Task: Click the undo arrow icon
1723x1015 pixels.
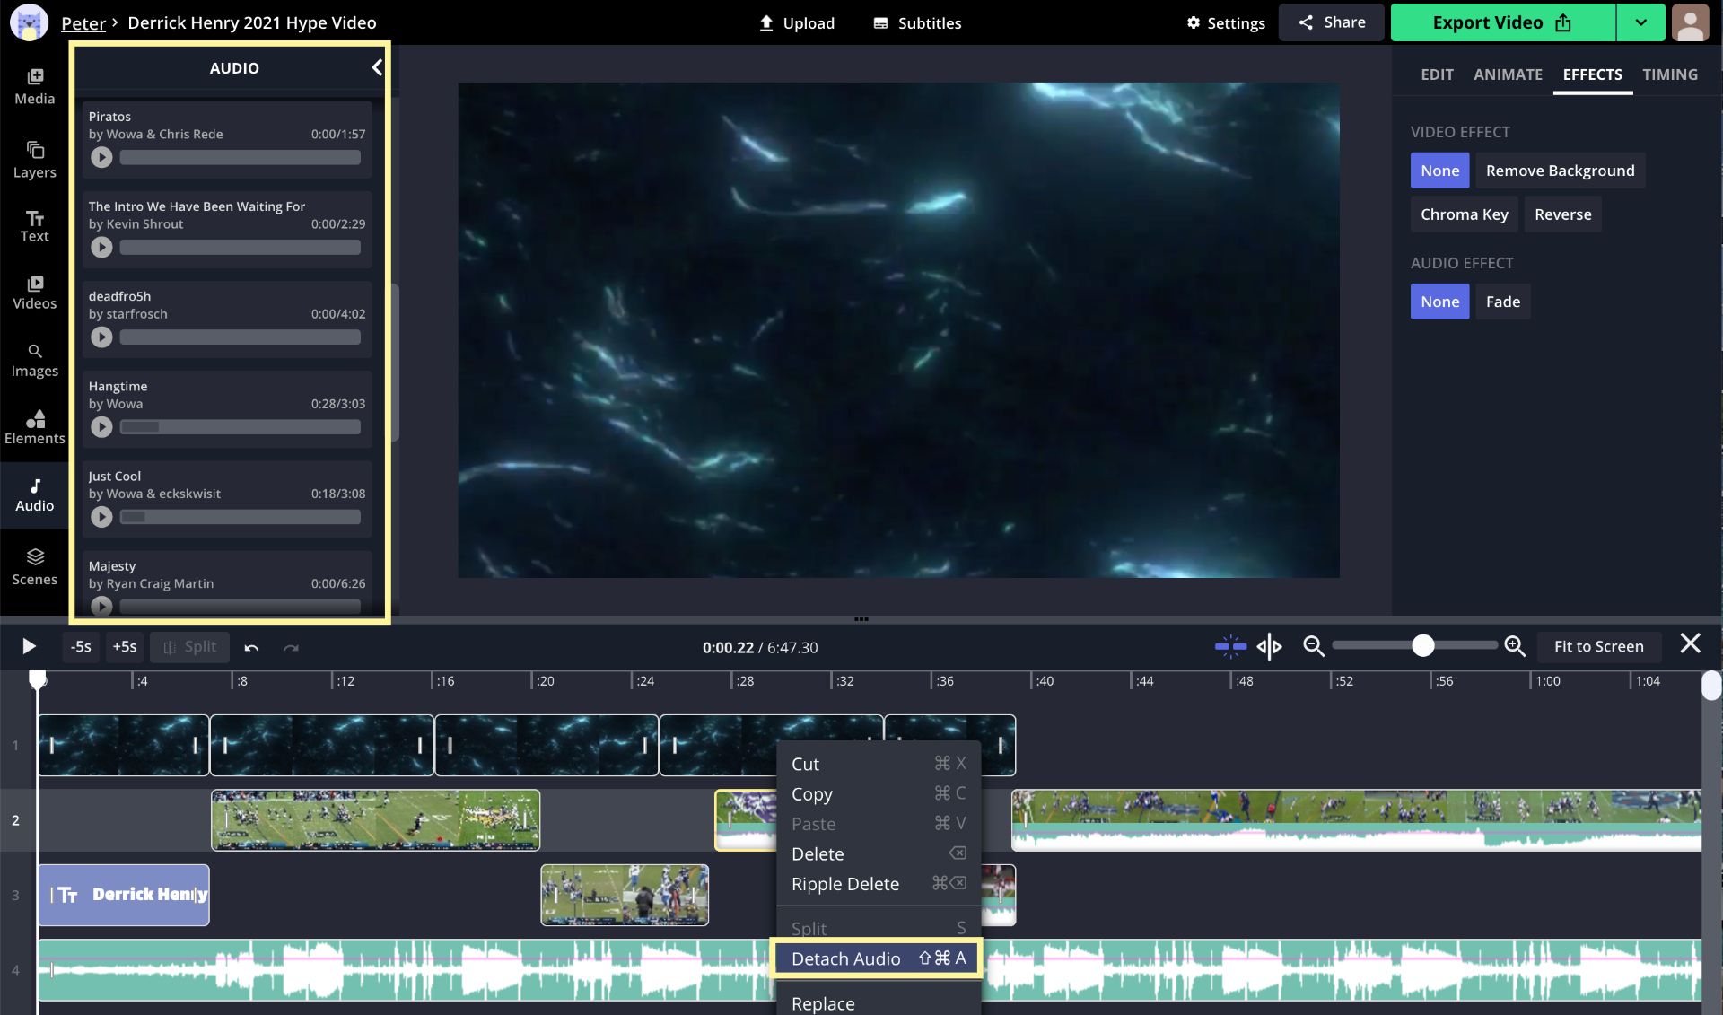Action: (251, 647)
